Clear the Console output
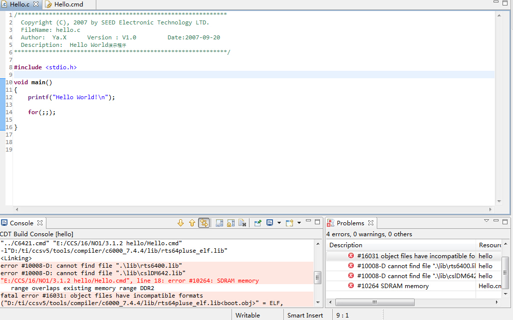513x320 pixels. pos(242,223)
